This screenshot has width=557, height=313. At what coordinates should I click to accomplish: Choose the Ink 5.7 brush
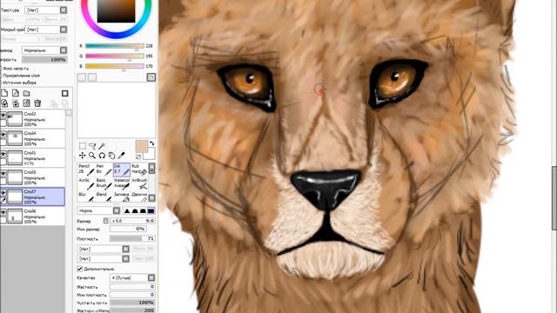(122, 170)
